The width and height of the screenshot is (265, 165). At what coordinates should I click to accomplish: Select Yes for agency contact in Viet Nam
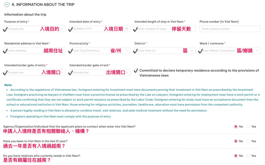[248, 127]
